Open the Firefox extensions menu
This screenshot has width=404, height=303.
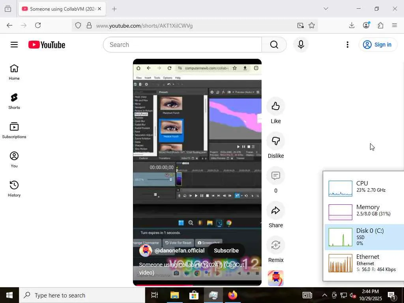pos(380,25)
